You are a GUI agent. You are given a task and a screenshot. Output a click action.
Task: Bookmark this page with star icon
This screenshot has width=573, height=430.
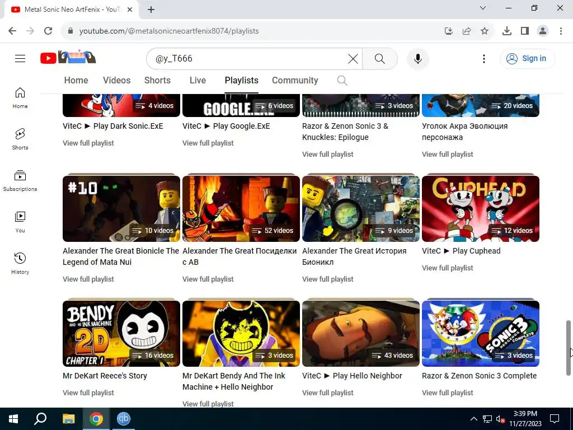[485, 31]
